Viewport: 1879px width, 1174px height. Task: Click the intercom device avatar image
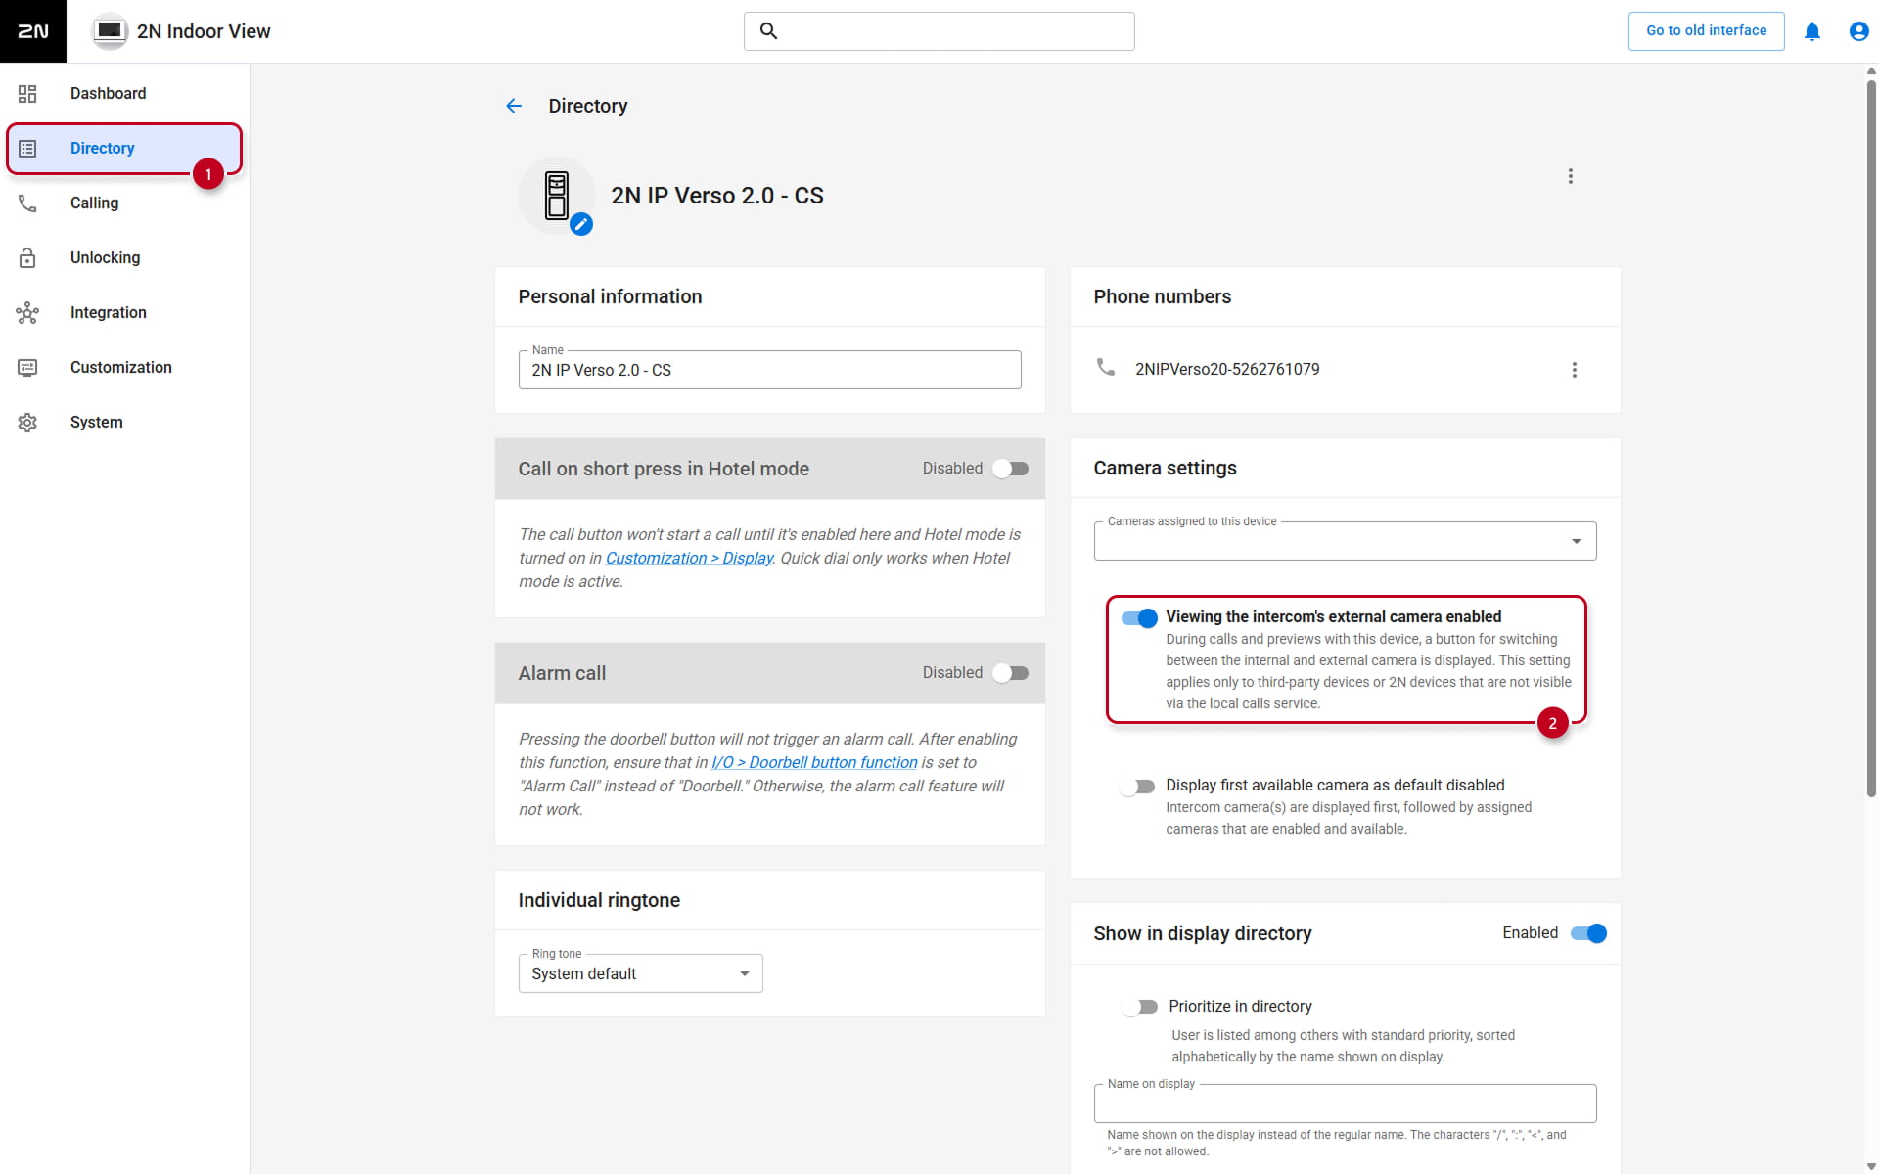coord(557,196)
